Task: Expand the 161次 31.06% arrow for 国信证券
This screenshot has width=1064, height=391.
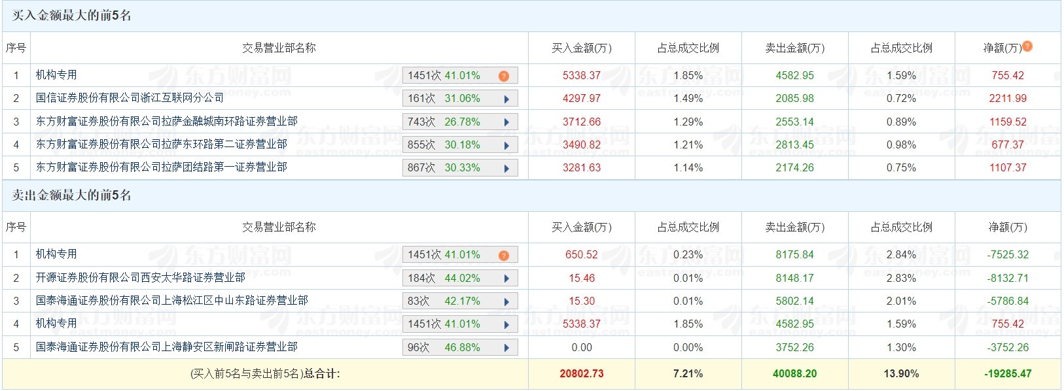Action: pos(506,99)
